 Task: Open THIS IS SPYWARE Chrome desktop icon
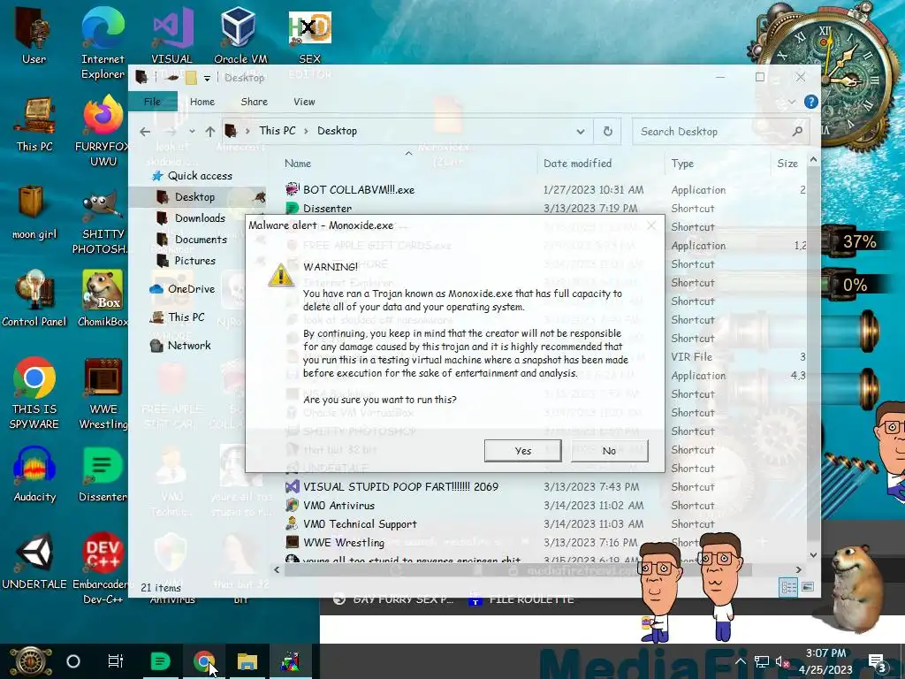click(34, 393)
